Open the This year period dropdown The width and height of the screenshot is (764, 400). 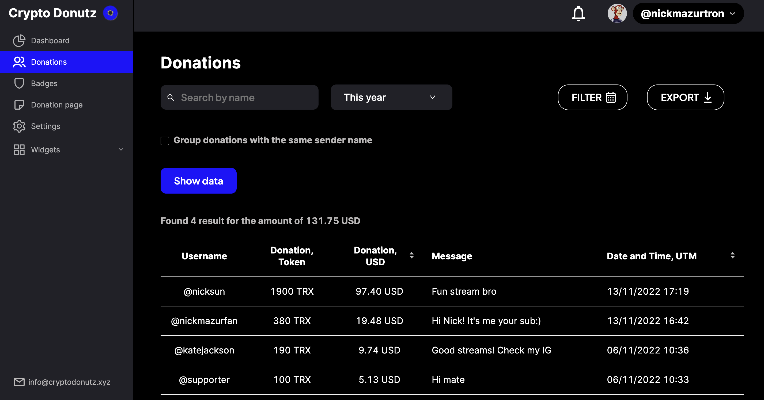pos(391,98)
